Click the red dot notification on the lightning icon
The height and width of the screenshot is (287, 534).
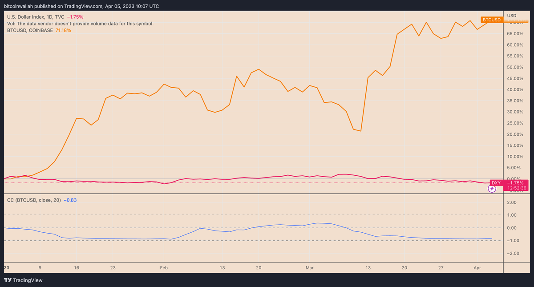[495, 186]
